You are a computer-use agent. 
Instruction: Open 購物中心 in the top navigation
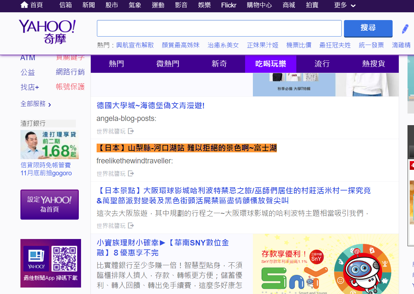(x=259, y=5)
